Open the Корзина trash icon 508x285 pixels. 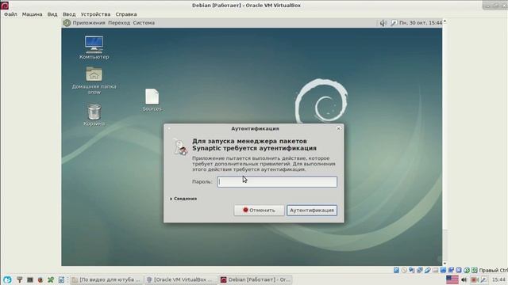tap(94, 115)
